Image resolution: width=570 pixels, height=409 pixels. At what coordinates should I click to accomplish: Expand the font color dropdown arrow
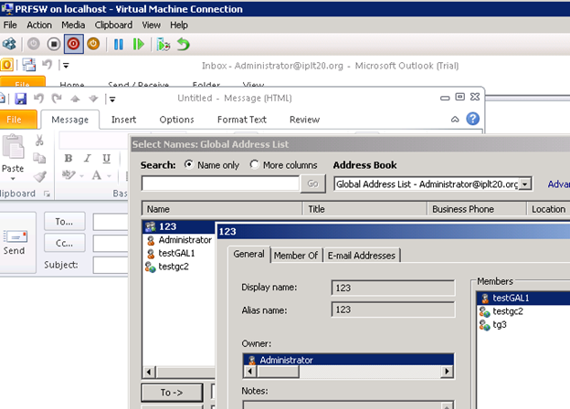pyautogui.click(x=109, y=176)
